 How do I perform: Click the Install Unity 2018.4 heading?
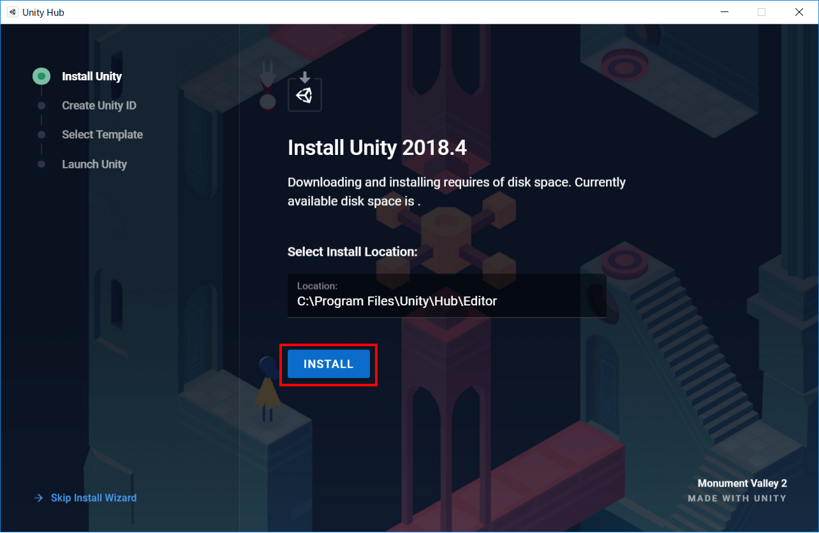(377, 148)
